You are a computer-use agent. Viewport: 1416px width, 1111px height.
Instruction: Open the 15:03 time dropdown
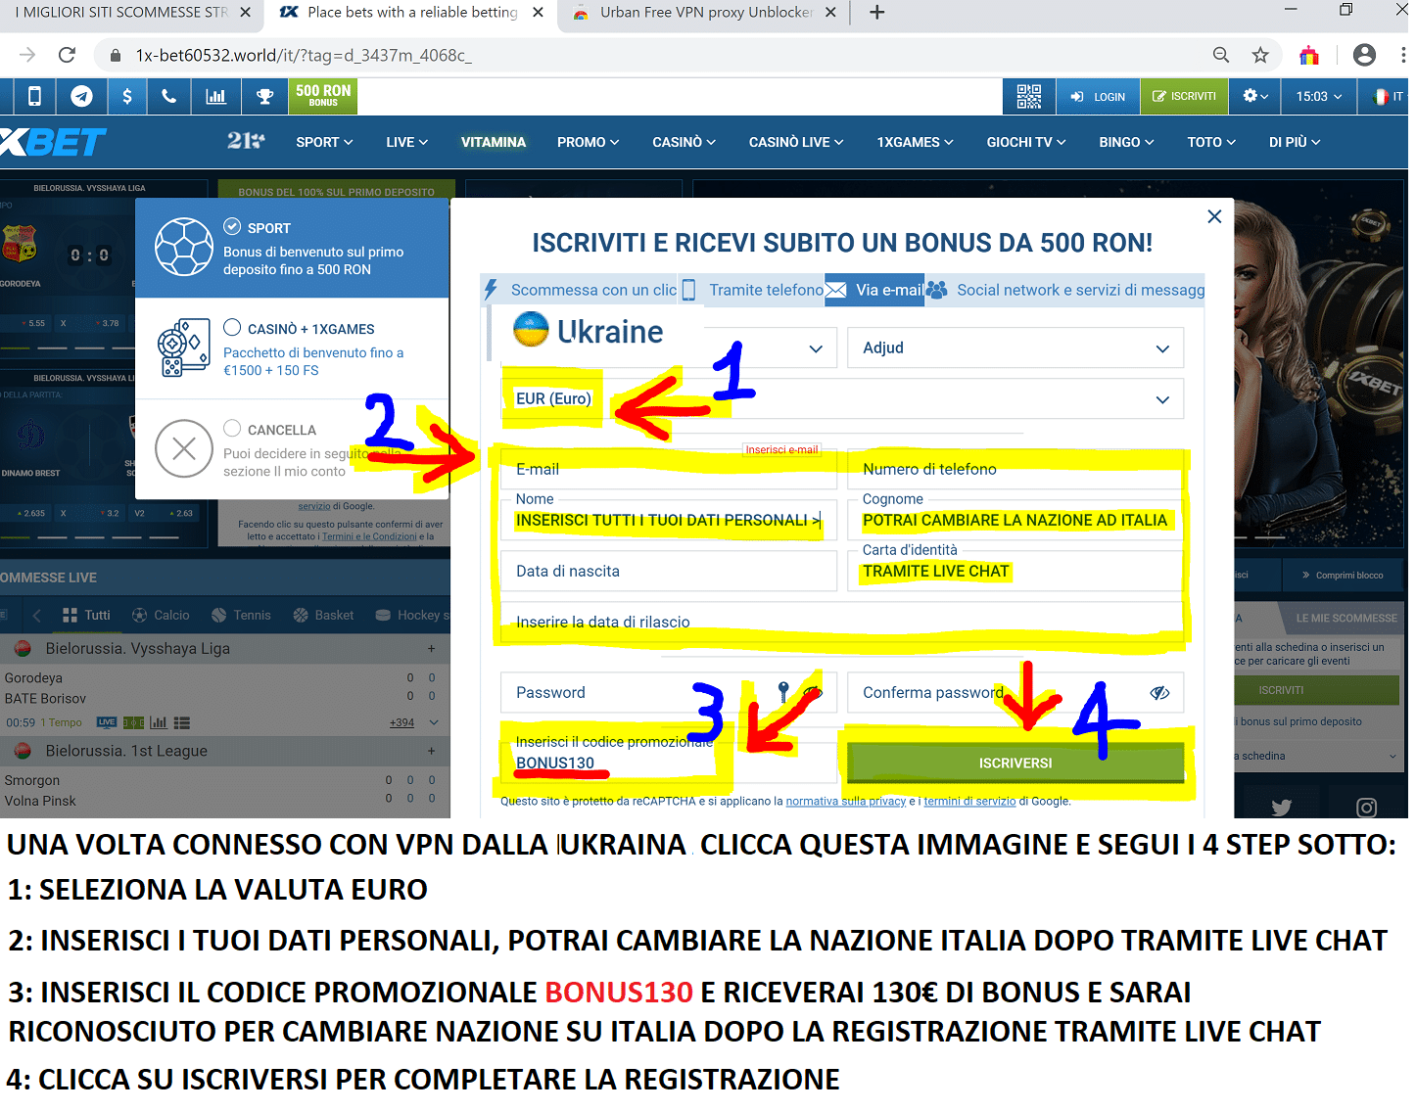(x=1319, y=97)
